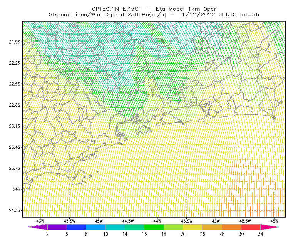Click the '46W' longitude label
The height and width of the screenshot is (238, 308).
[40, 221]
